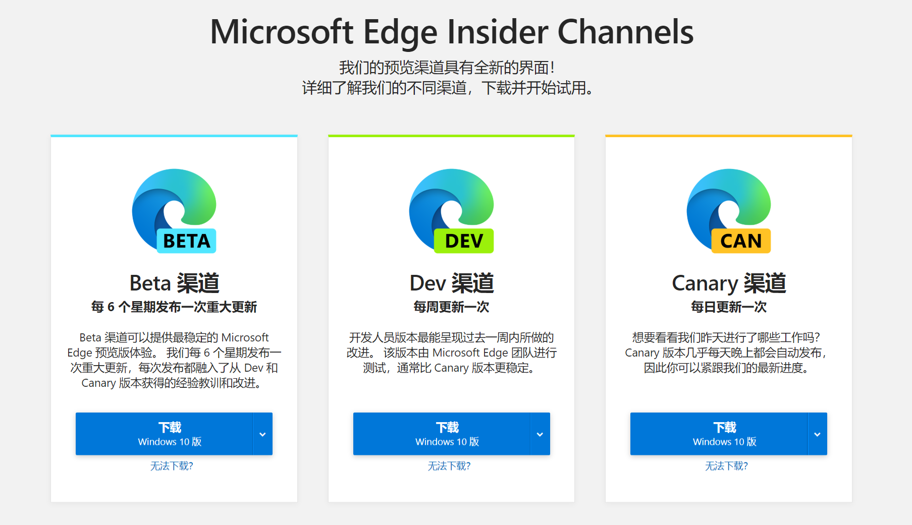Screen dimensions: 912x525
Task: Download Dev channel for Windows 10
Action: (442, 434)
